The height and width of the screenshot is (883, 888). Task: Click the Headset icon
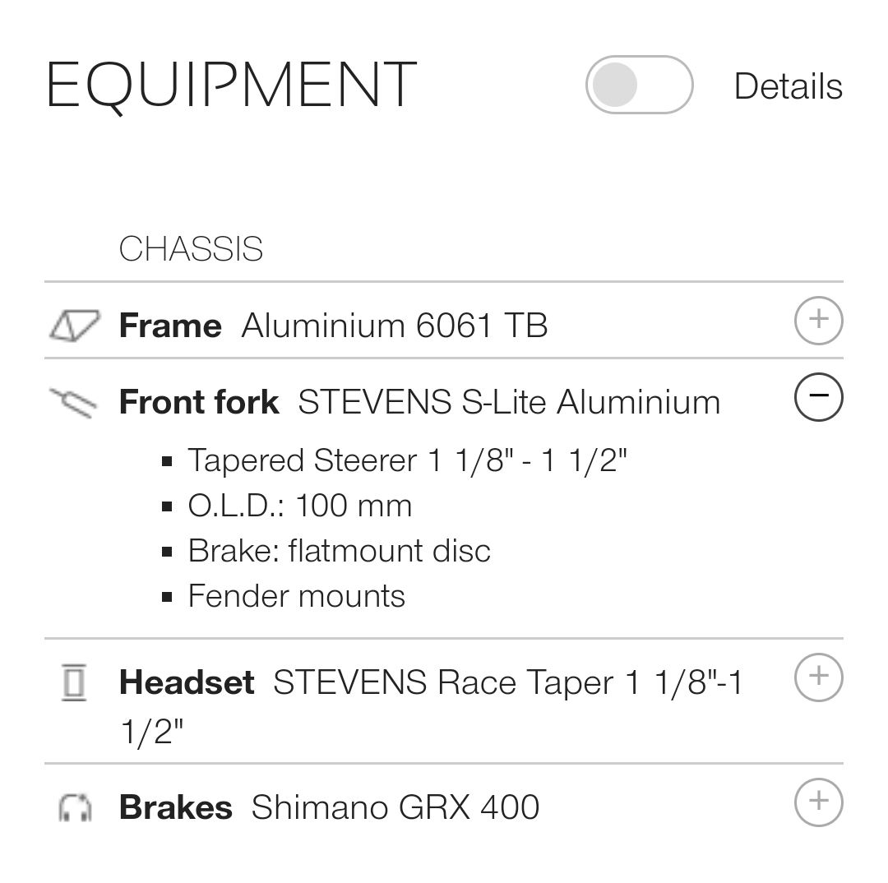[74, 683]
